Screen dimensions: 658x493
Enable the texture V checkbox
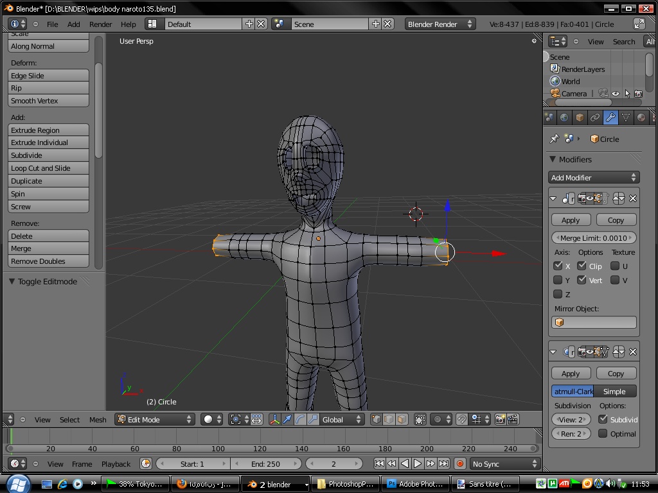click(x=615, y=280)
